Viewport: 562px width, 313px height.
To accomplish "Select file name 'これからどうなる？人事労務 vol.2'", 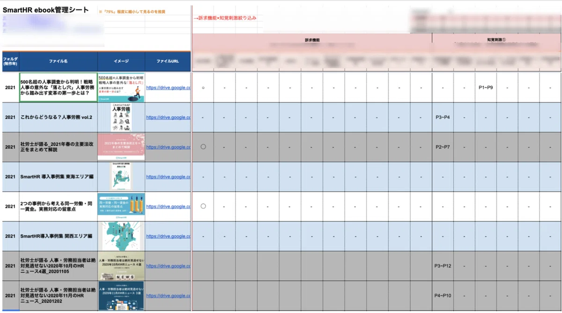I will (x=59, y=117).
